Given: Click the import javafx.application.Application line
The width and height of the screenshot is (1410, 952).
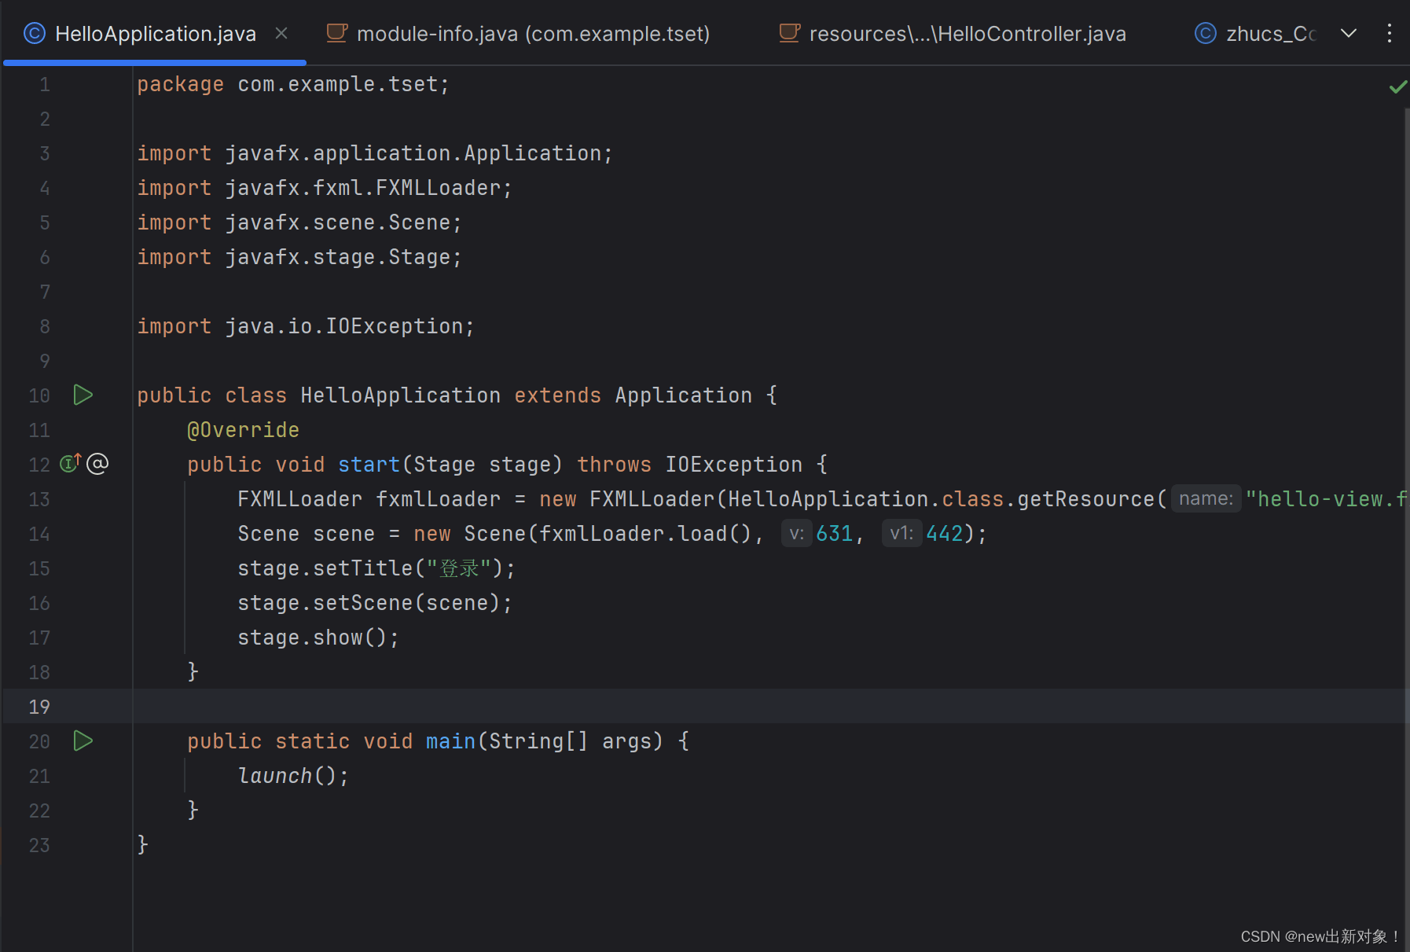Looking at the screenshot, I should [x=375, y=153].
